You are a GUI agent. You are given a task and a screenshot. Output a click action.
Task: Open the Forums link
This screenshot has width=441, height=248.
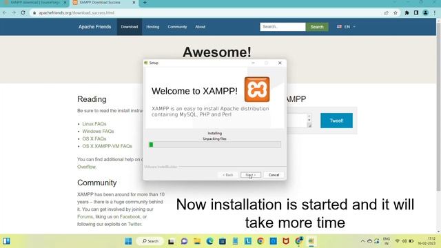click(x=85, y=217)
